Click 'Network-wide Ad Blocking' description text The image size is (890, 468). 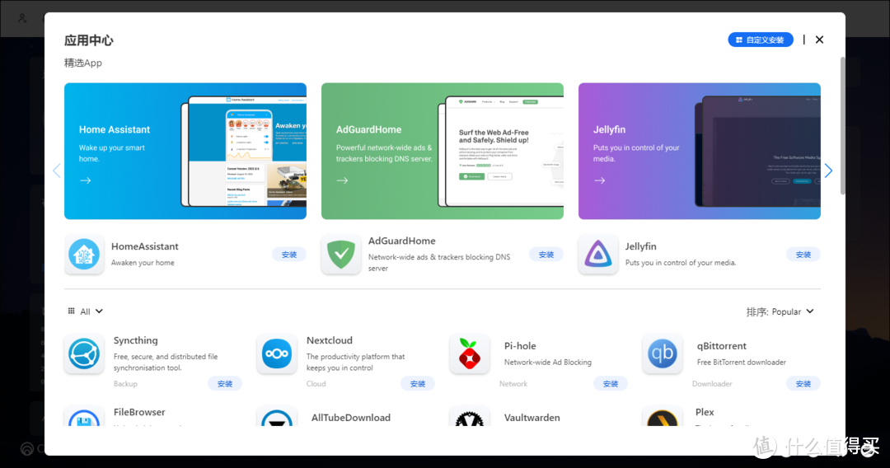[548, 363]
